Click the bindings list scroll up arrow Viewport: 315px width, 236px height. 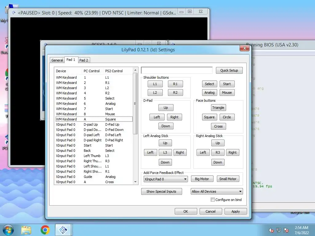tap(135, 70)
